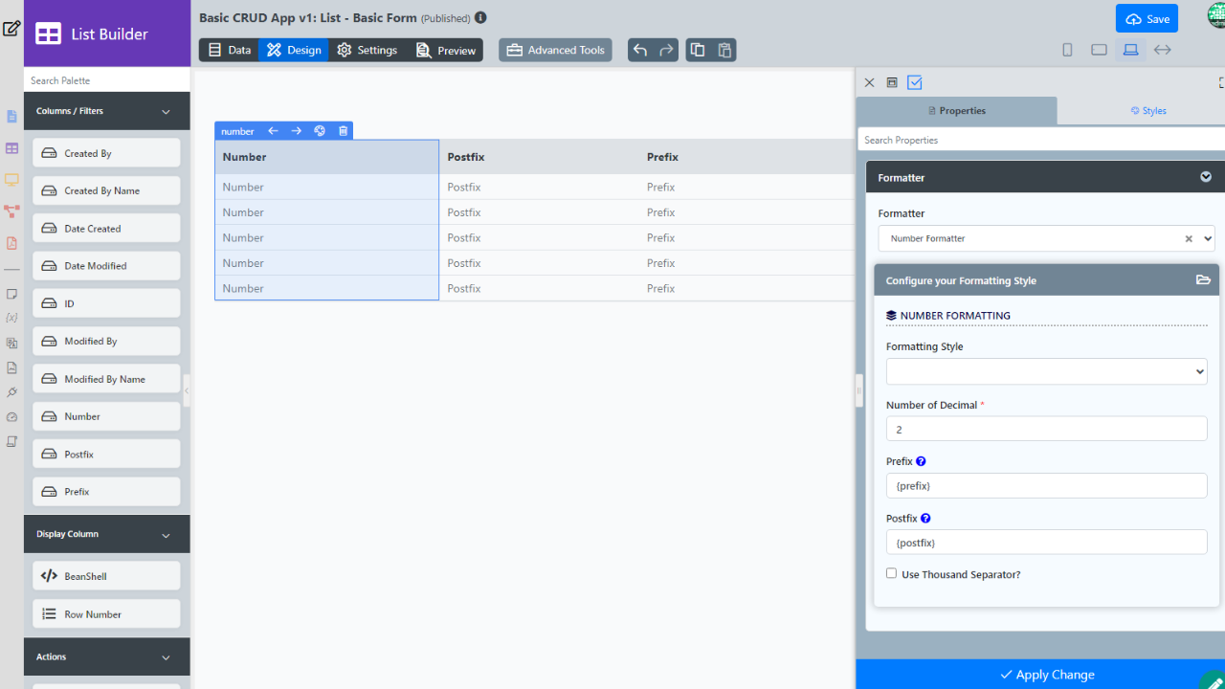Click the paste clipboard icon
This screenshot has width=1225, height=689.
(x=724, y=50)
